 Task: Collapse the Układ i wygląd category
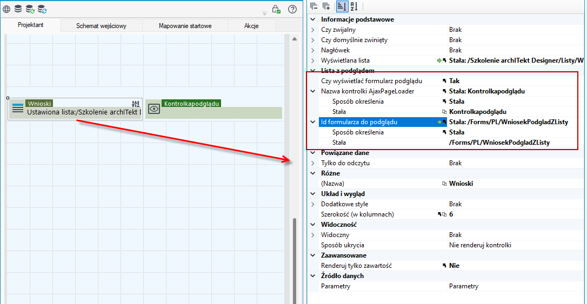pos(313,194)
